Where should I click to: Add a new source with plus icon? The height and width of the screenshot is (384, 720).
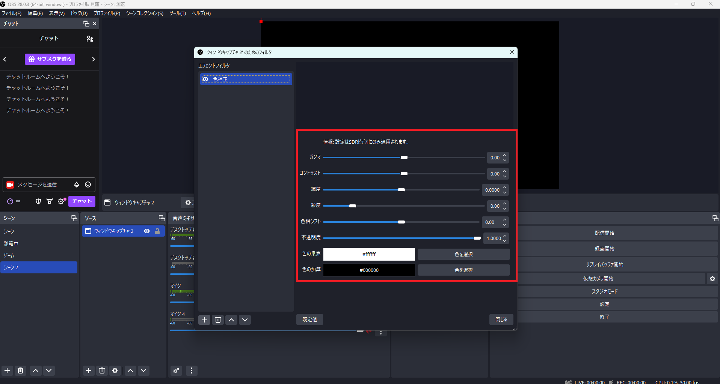(89, 370)
